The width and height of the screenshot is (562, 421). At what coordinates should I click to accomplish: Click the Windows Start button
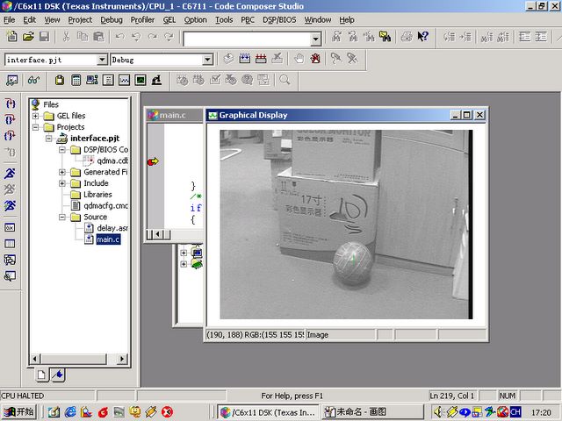pos(18,412)
